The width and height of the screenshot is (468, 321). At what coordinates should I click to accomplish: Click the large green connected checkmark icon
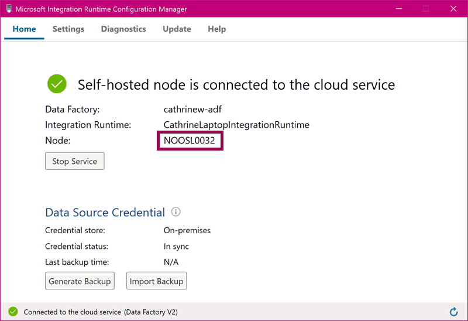click(x=57, y=84)
